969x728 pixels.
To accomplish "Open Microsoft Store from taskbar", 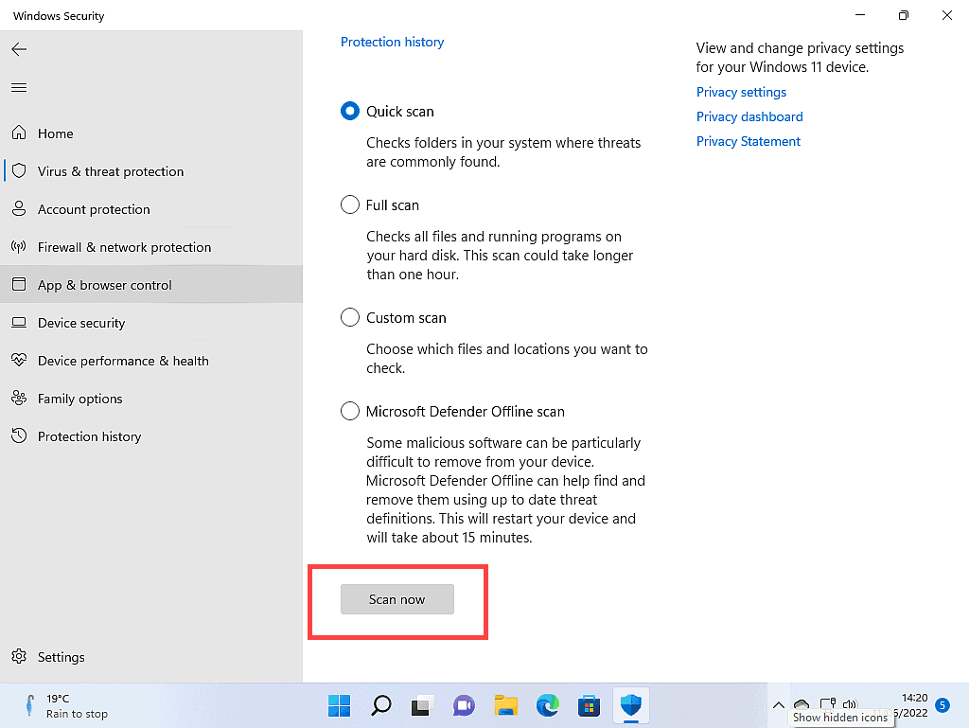I will coord(589,706).
